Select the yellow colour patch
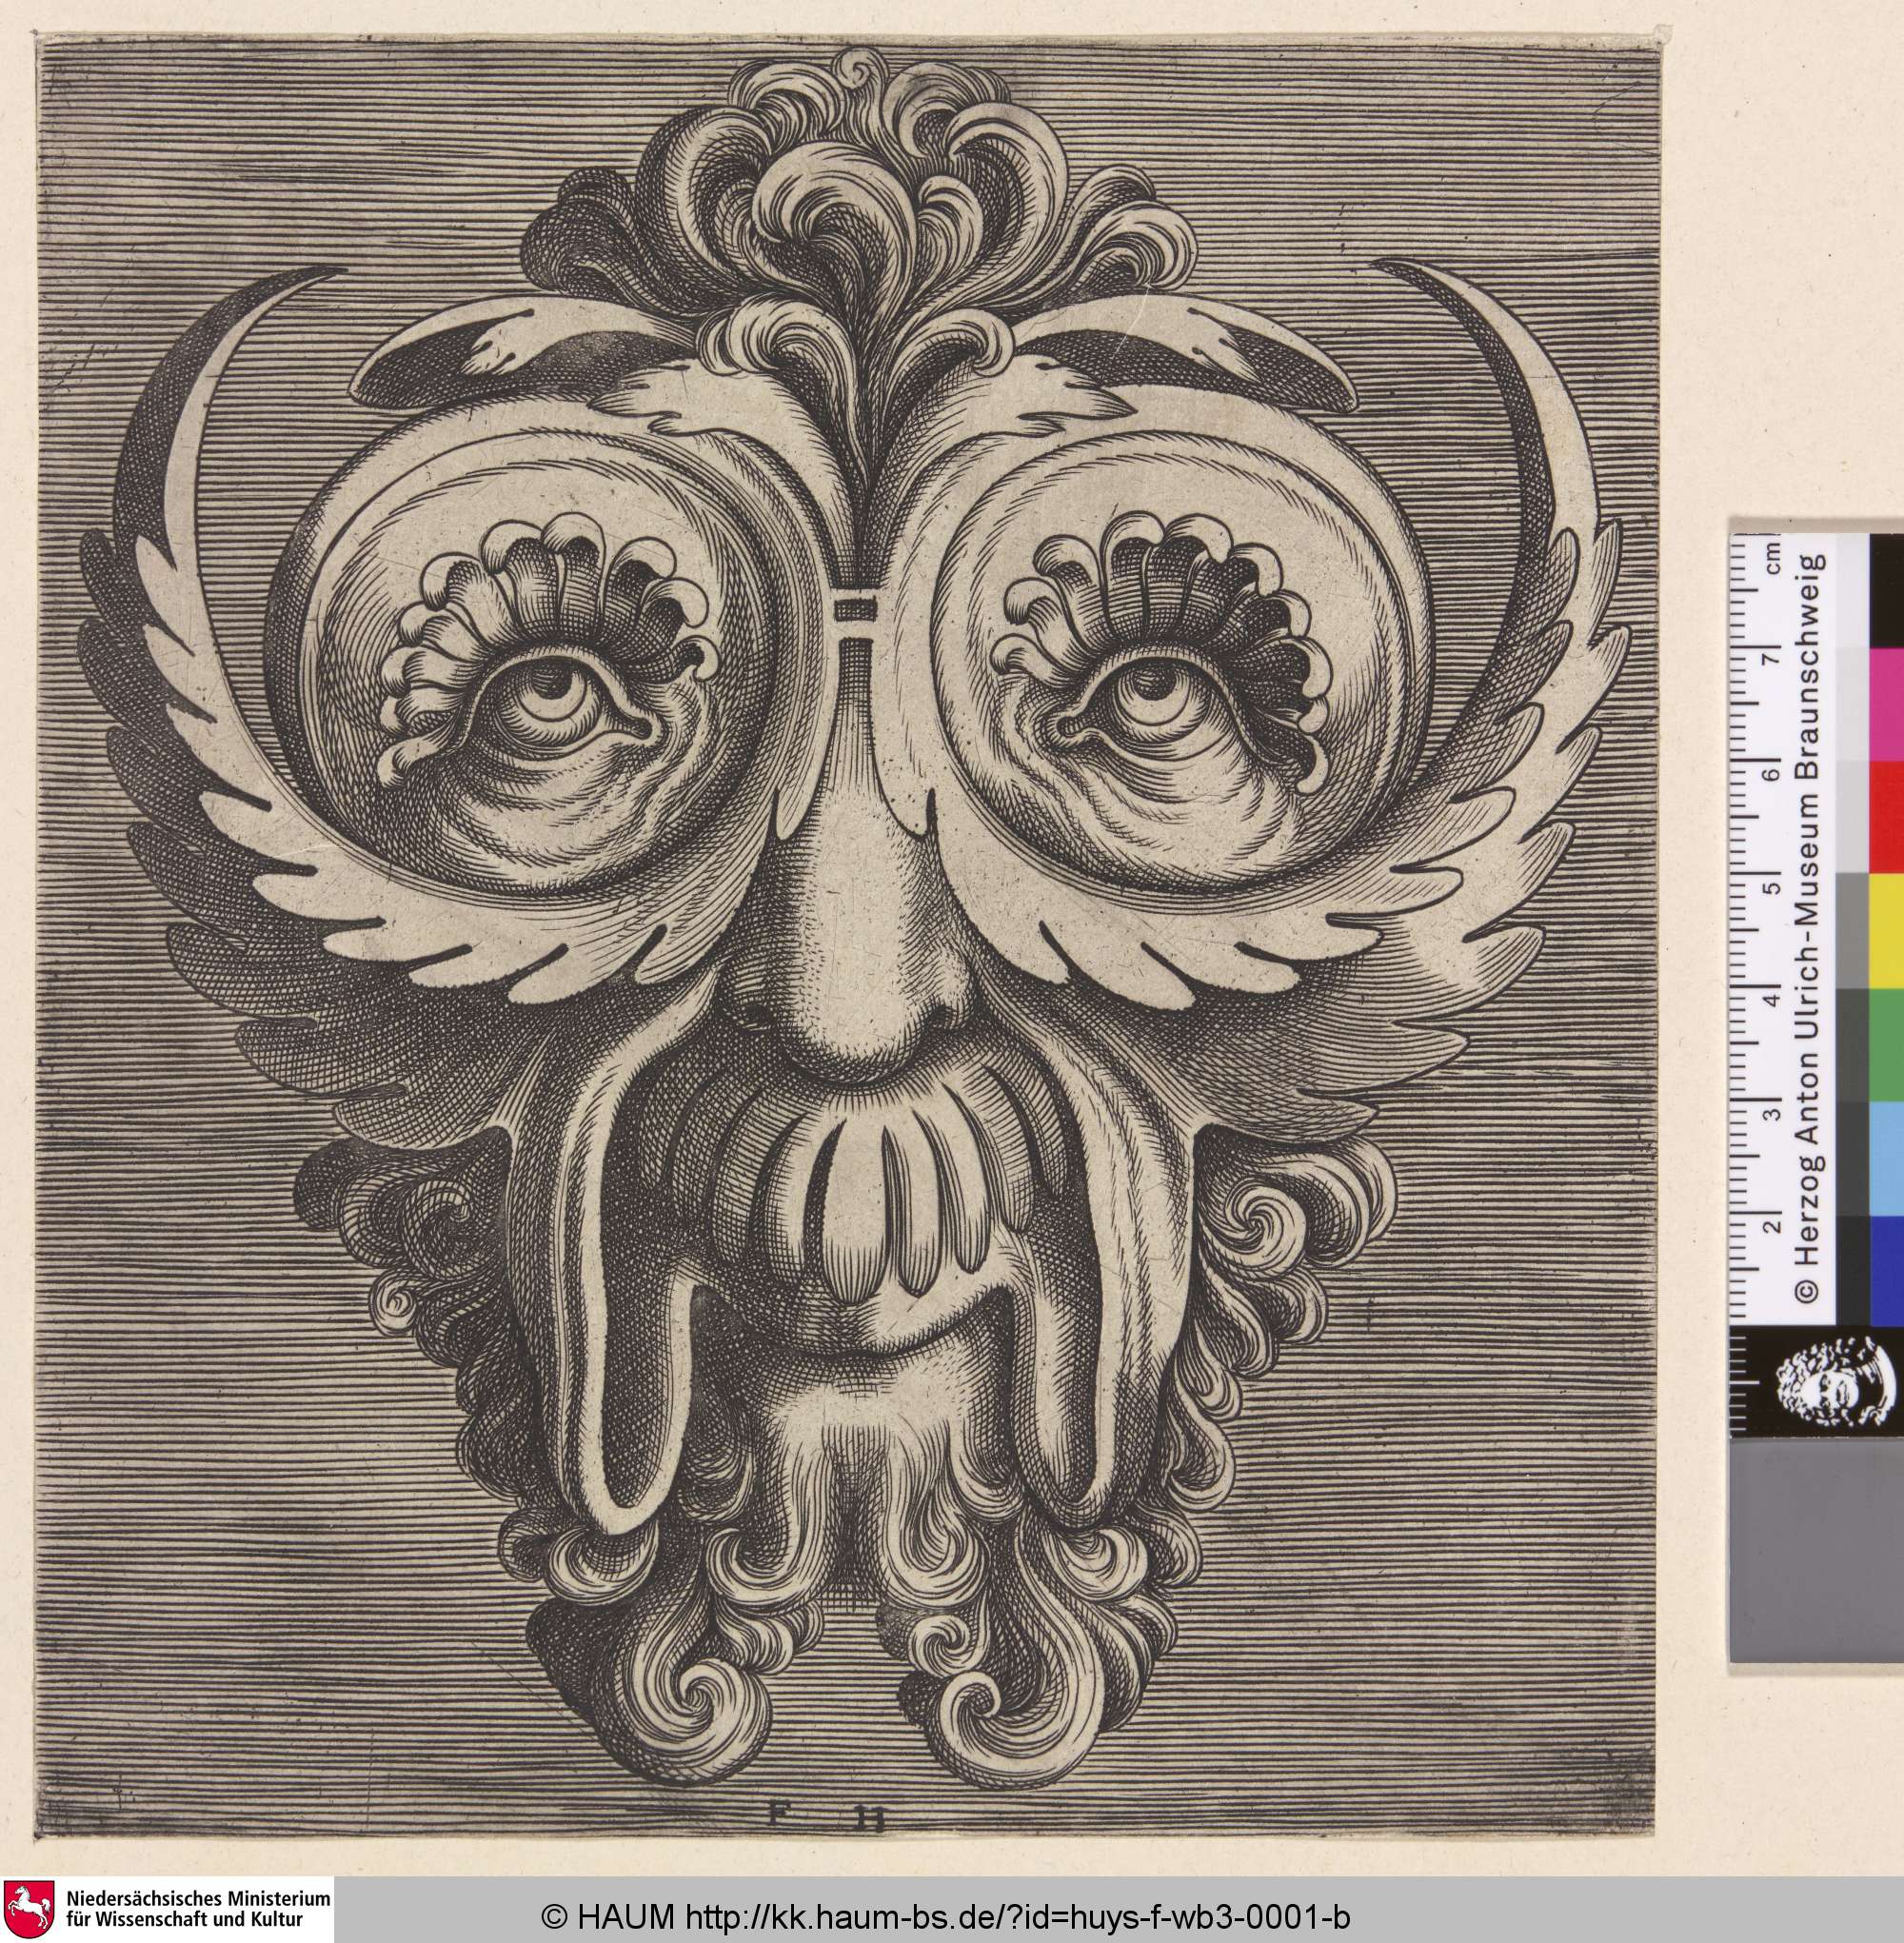The height and width of the screenshot is (1943, 1904). click(x=1885, y=929)
